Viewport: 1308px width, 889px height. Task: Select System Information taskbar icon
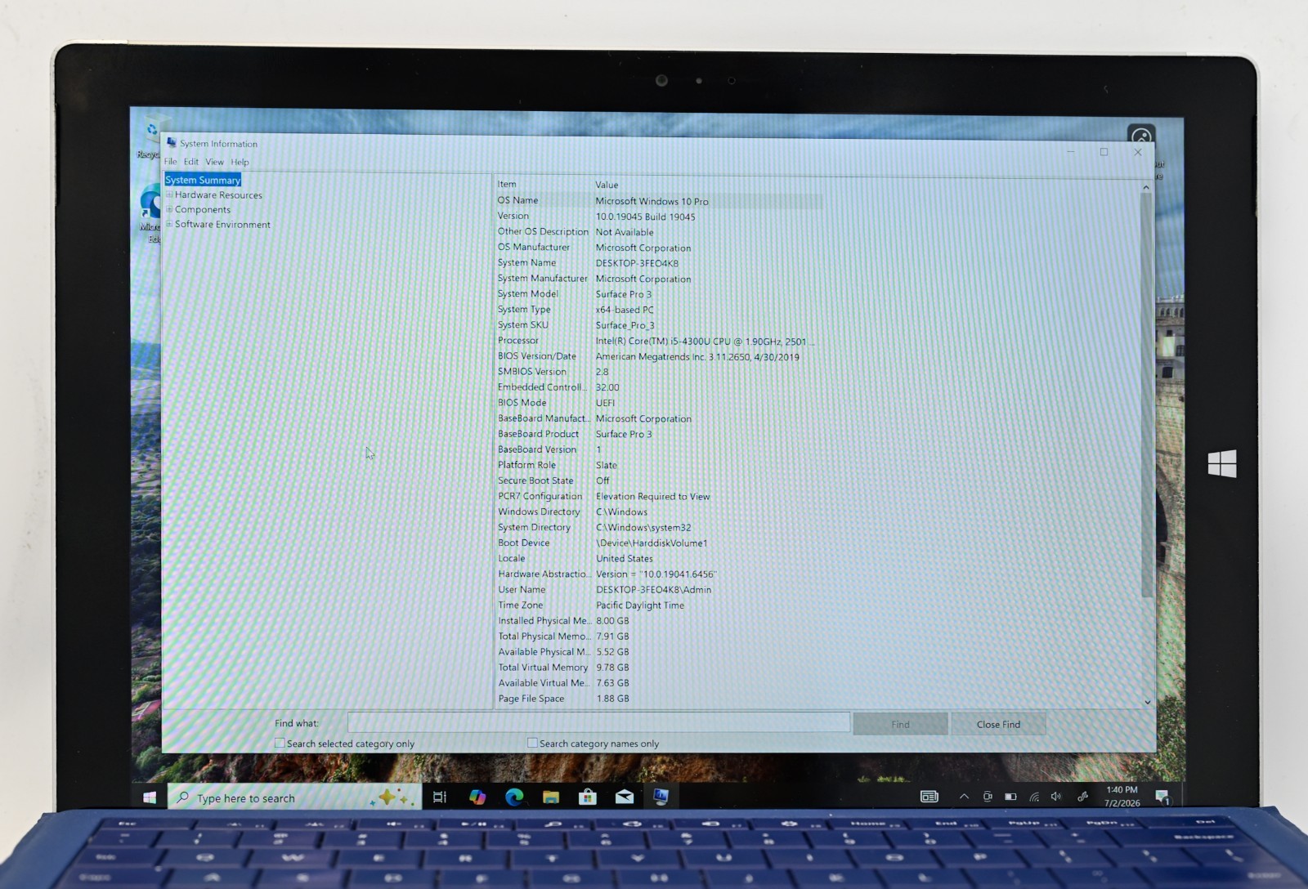[661, 797]
